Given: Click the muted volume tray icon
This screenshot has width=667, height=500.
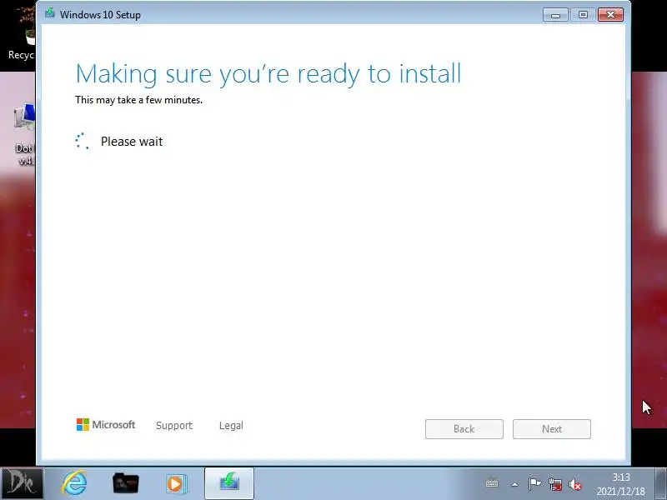Looking at the screenshot, I should point(574,484).
